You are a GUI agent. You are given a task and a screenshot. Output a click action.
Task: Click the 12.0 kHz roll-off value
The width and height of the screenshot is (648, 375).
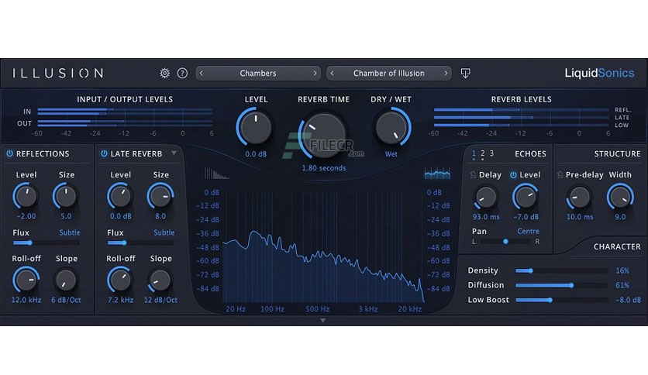click(26, 301)
